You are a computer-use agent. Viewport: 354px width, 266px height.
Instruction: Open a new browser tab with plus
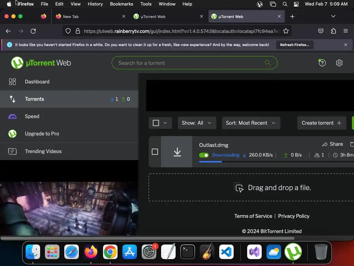point(292,17)
